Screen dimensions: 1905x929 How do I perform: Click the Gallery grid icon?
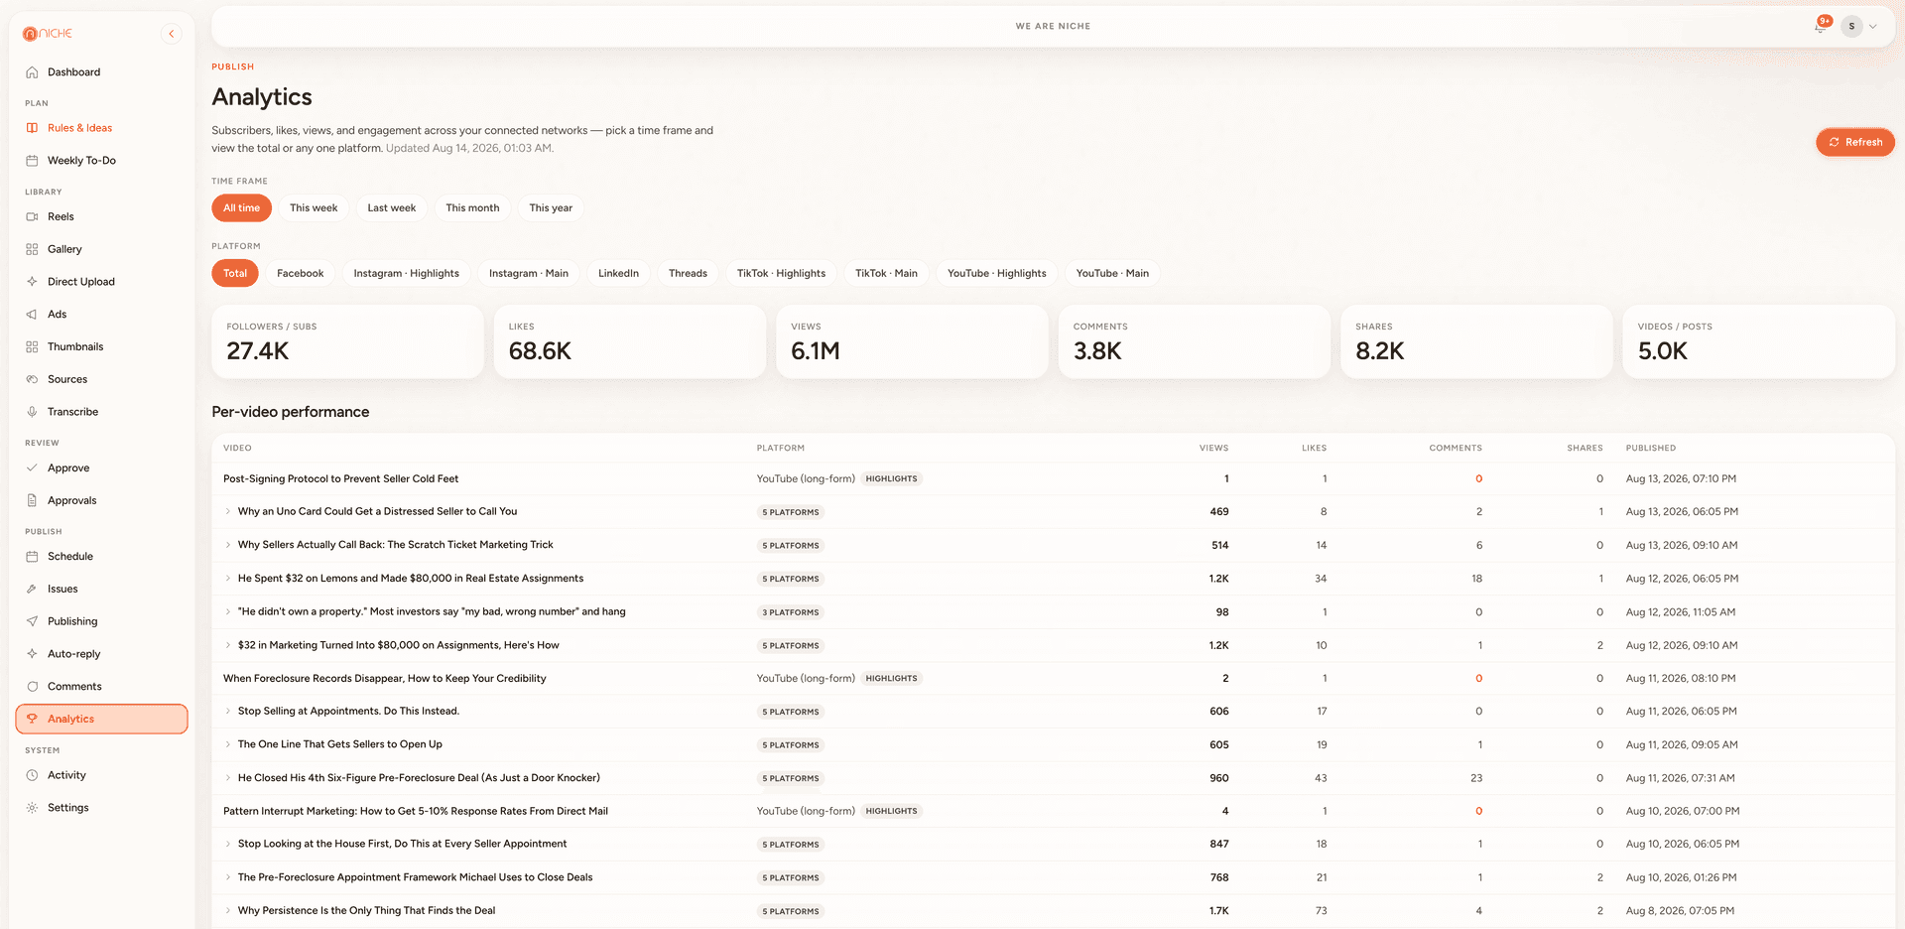point(32,249)
